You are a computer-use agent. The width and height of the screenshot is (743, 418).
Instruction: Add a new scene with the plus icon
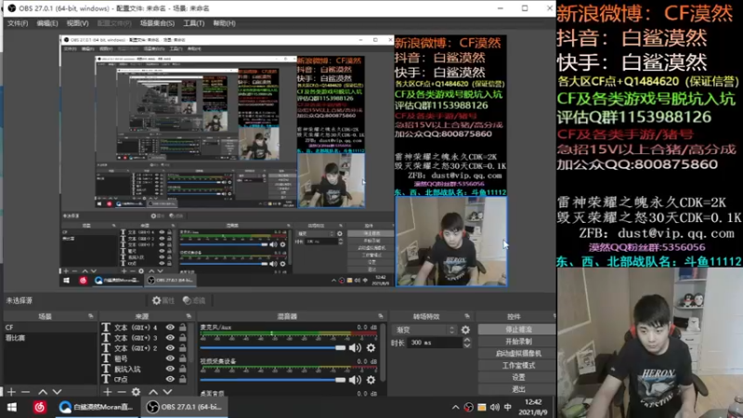point(11,392)
